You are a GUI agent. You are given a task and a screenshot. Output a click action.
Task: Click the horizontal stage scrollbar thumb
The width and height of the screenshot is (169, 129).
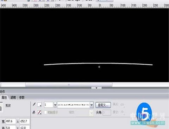pos(69,84)
